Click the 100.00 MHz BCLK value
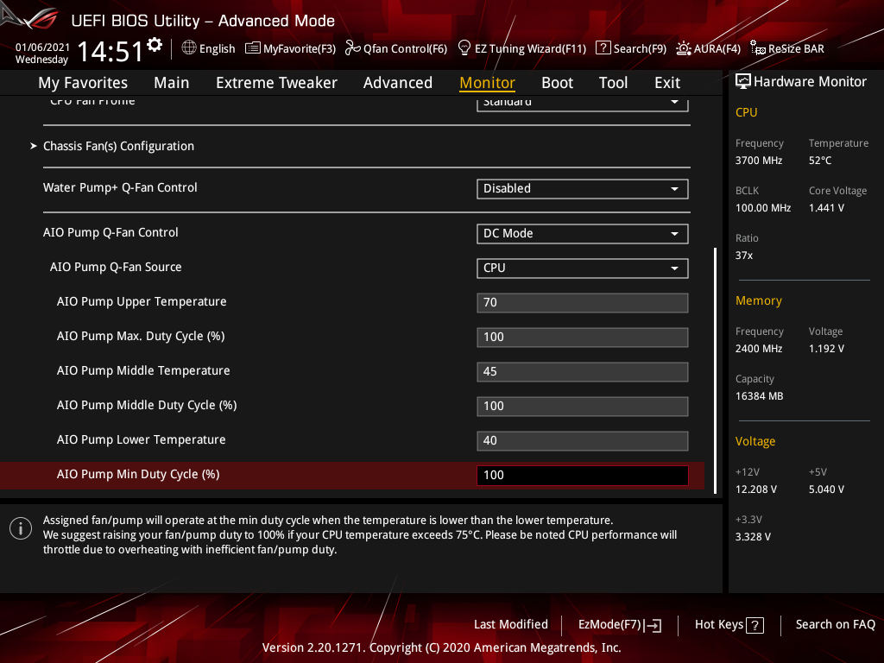 [x=763, y=208]
